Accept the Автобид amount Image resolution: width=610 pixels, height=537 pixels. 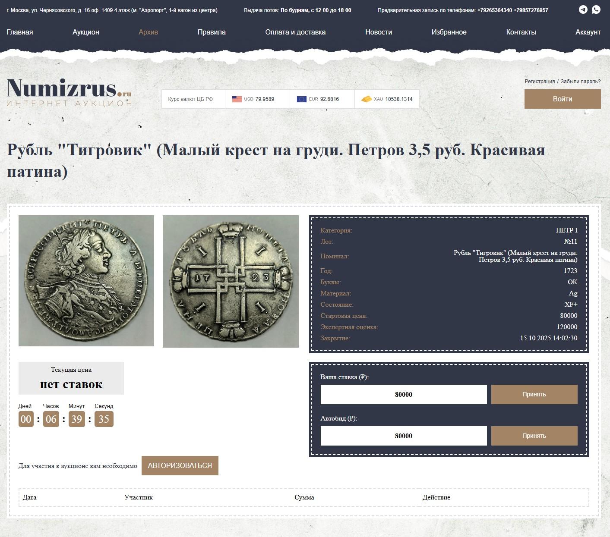click(534, 436)
